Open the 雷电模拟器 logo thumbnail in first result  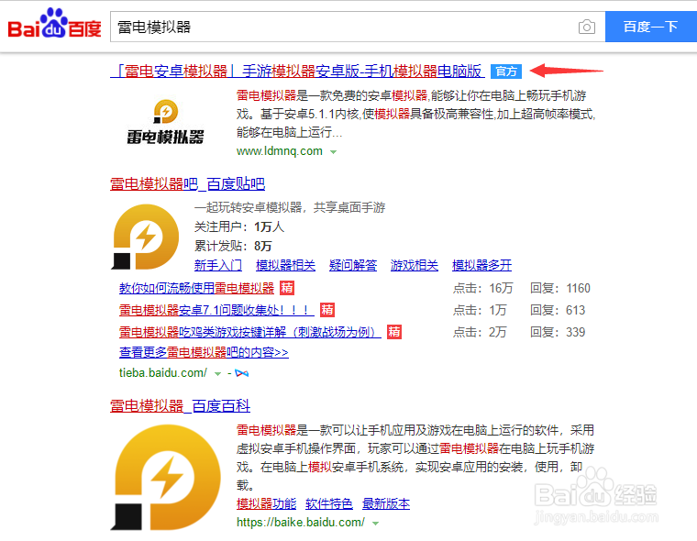(x=165, y=122)
